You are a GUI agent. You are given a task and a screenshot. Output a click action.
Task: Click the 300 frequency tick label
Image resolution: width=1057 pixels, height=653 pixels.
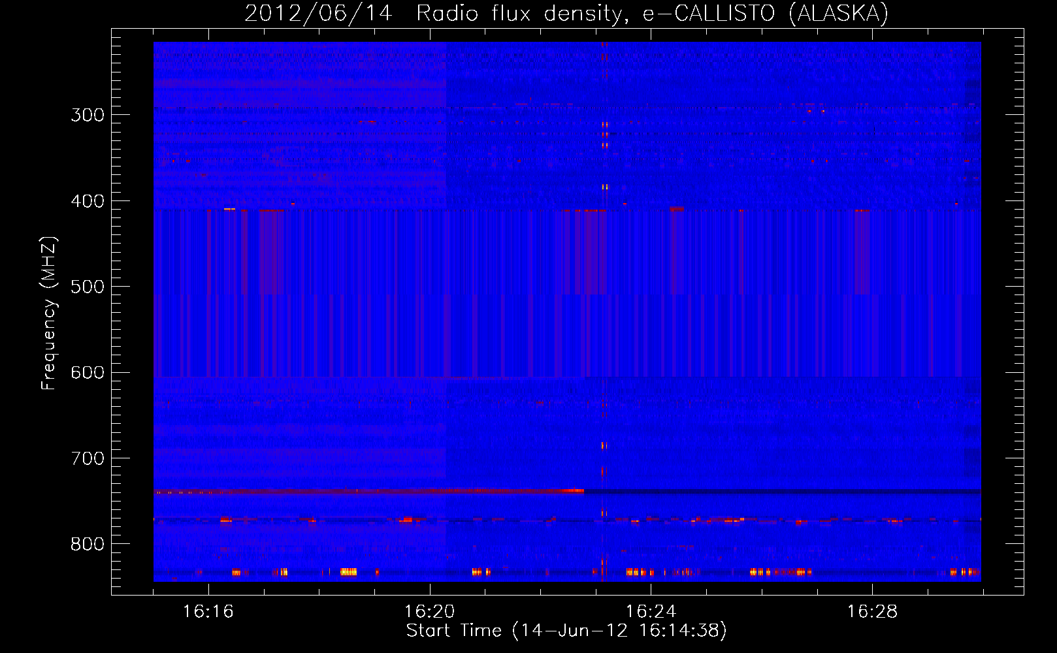pyautogui.click(x=88, y=115)
